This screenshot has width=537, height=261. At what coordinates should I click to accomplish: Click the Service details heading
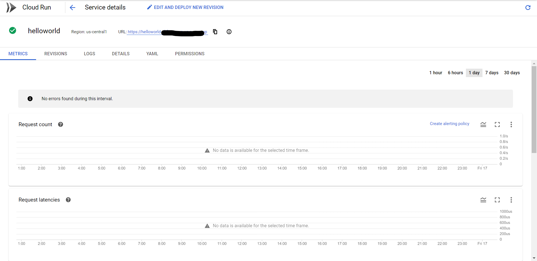pyautogui.click(x=105, y=7)
